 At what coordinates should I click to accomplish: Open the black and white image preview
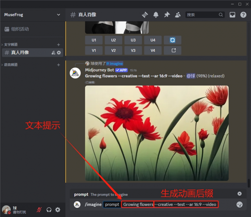tap(117, 28)
